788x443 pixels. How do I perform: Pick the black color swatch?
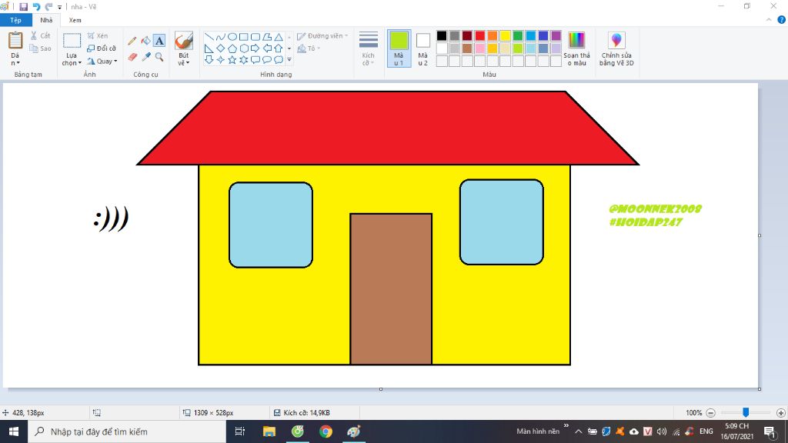[442, 35]
